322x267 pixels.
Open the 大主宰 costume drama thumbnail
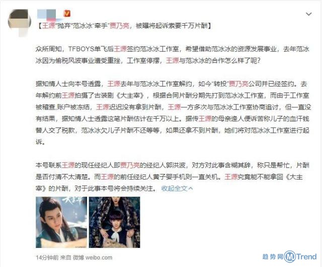[x=61, y=222]
